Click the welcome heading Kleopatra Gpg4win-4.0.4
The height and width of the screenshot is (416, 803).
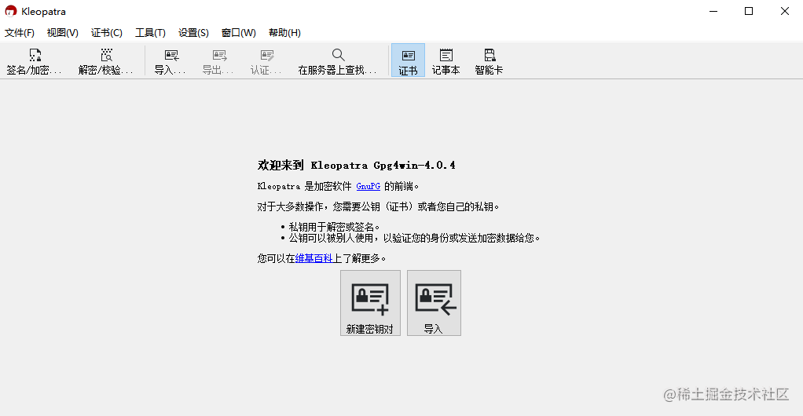[357, 166]
